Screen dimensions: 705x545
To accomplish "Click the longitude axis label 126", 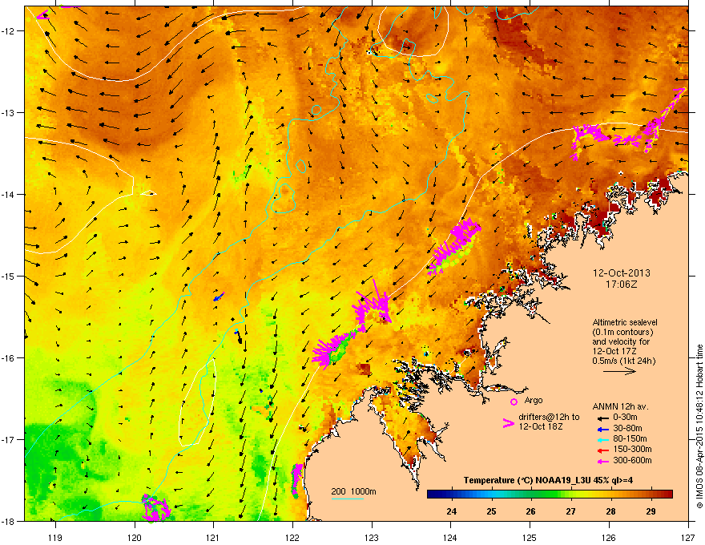I will click(x=609, y=537).
